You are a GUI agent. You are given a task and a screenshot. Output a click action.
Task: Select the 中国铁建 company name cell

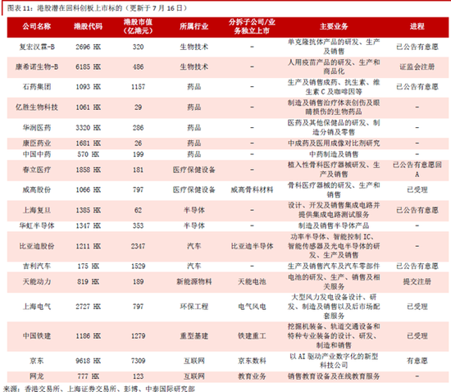pos(37,336)
